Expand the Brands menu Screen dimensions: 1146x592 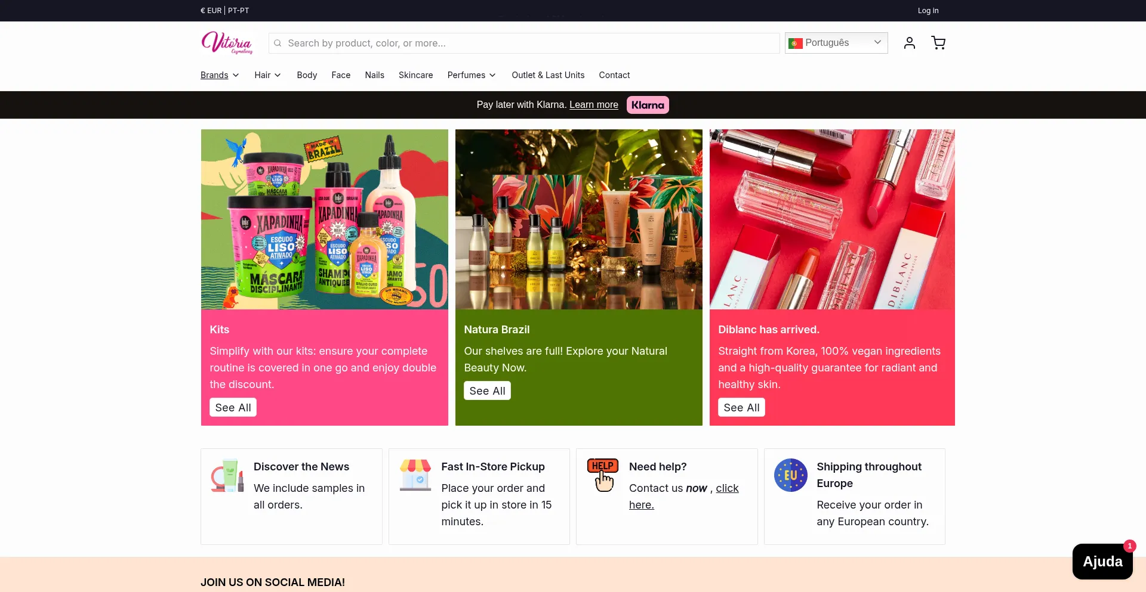point(220,75)
